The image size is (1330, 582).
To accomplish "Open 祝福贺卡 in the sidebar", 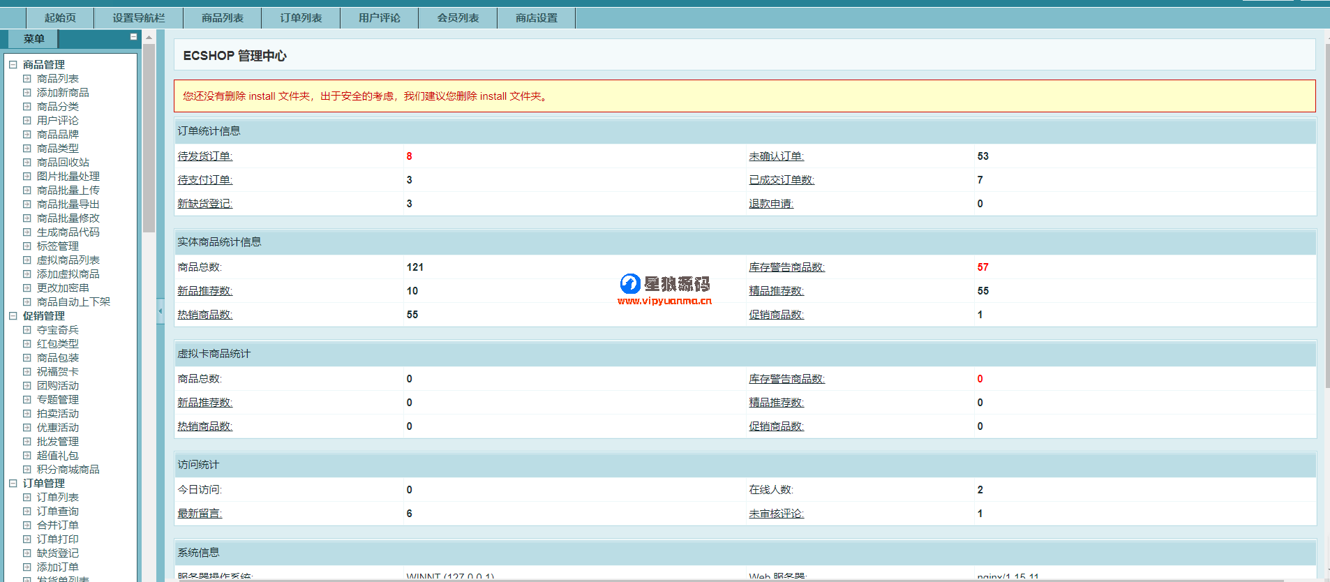I will click(58, 371).
